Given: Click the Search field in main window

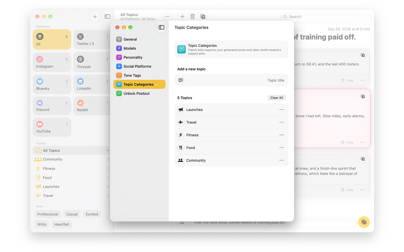Looking at the screenshot, I should 326,17.
